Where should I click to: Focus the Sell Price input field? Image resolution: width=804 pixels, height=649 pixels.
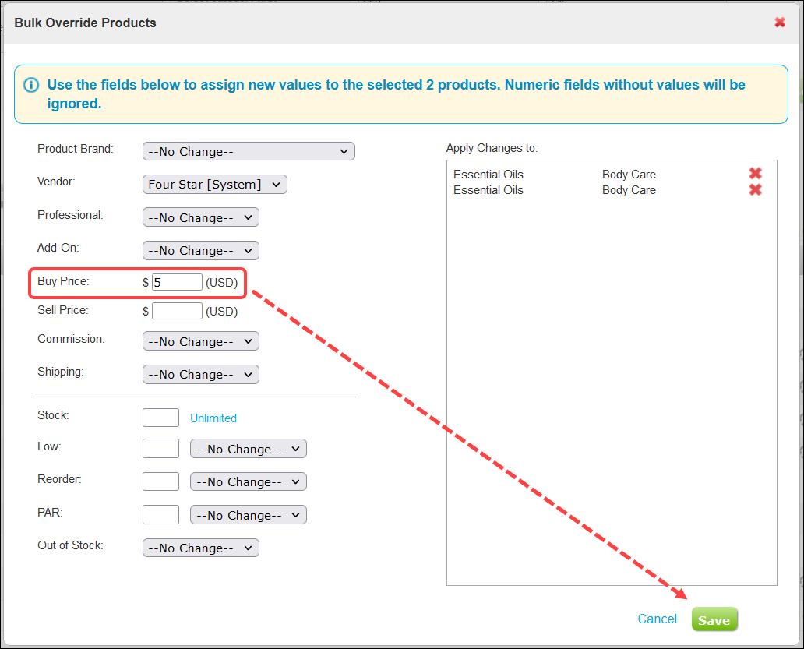tap(177, 311)
